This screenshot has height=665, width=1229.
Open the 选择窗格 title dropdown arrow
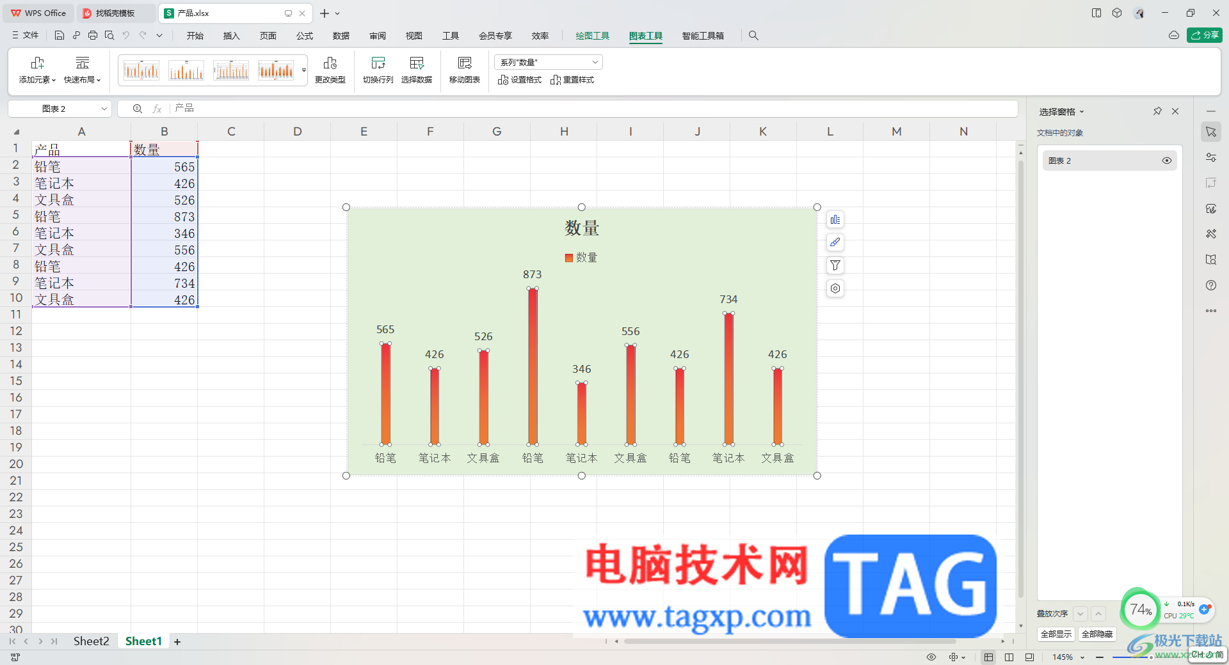tap(1082, 112)
